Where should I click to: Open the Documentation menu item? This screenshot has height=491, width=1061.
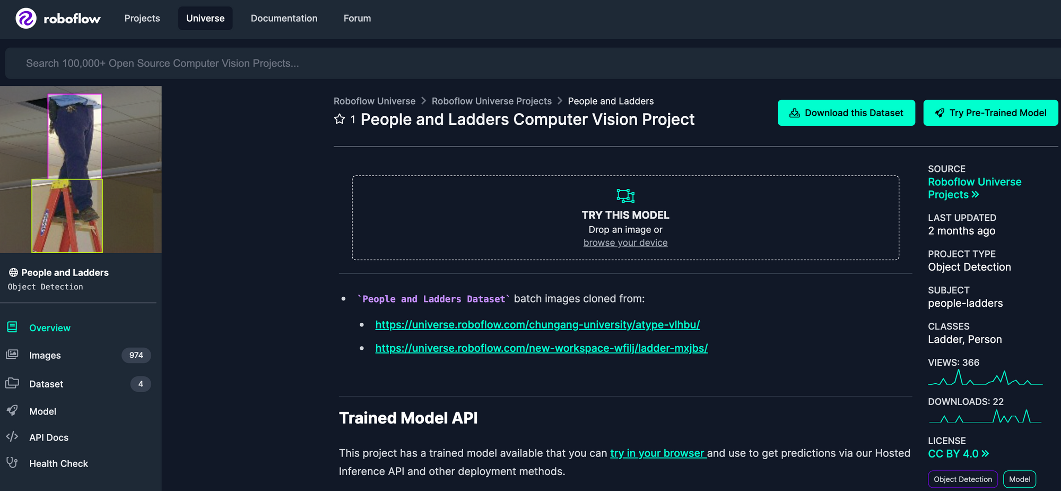[284, 18]
